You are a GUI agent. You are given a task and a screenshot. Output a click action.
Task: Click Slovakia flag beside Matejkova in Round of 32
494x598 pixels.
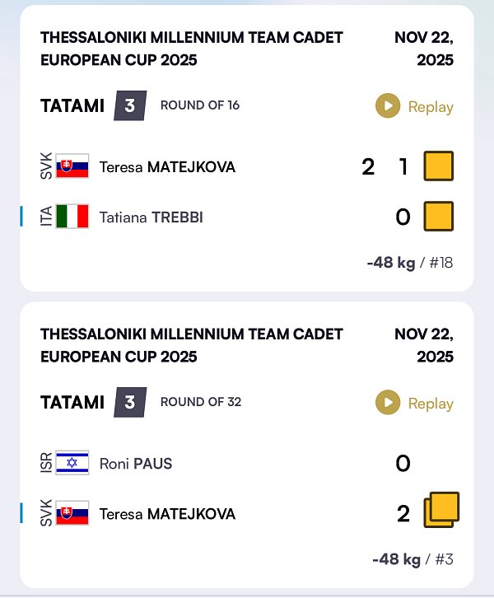click(x=72, y=514)
